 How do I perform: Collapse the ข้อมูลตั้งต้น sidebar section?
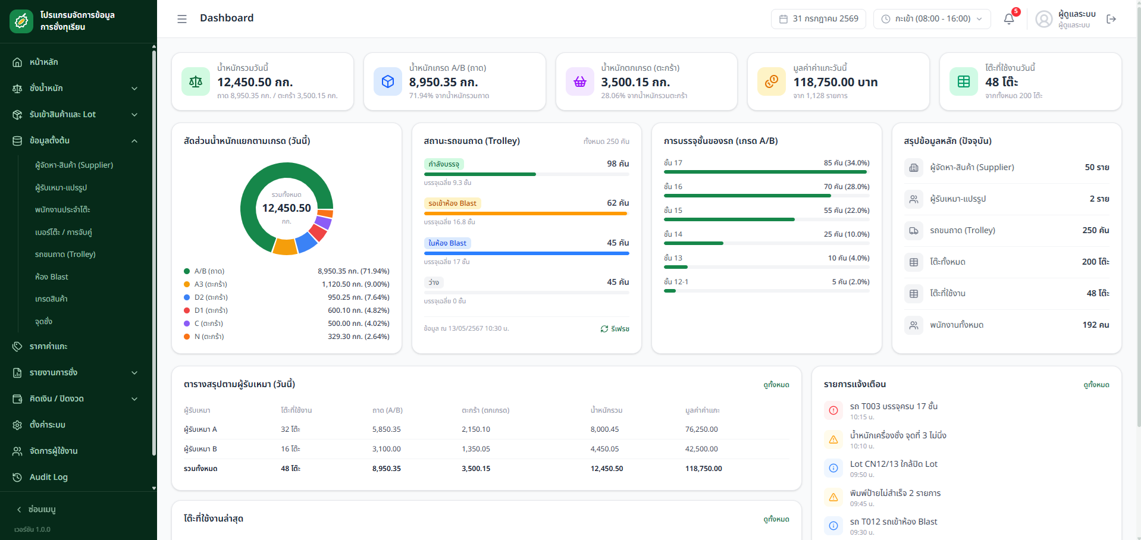(76, 140)
